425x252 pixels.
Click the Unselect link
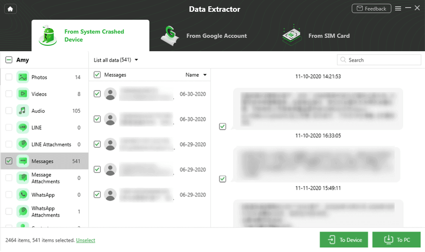(86, 240)
